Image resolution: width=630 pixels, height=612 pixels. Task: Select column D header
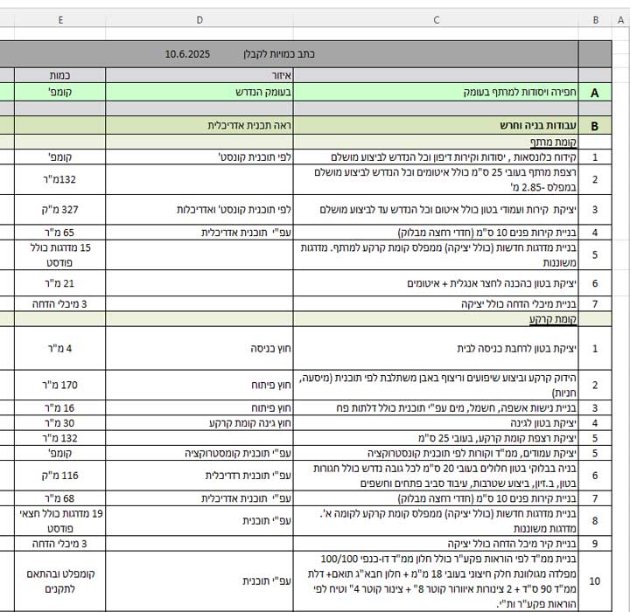199,20
